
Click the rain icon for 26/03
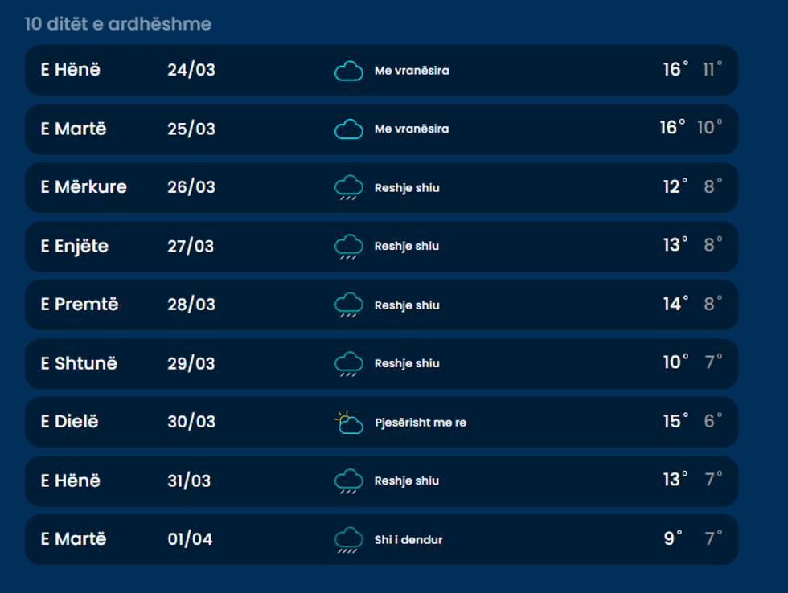tap(348, 188)
